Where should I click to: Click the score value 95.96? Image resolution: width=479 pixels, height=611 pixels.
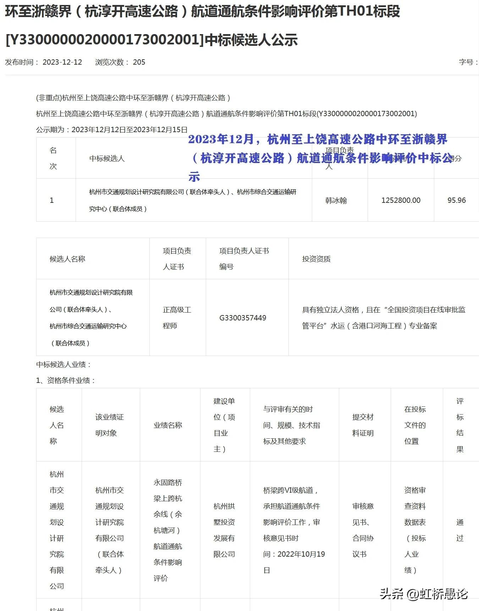pos(457,200)
